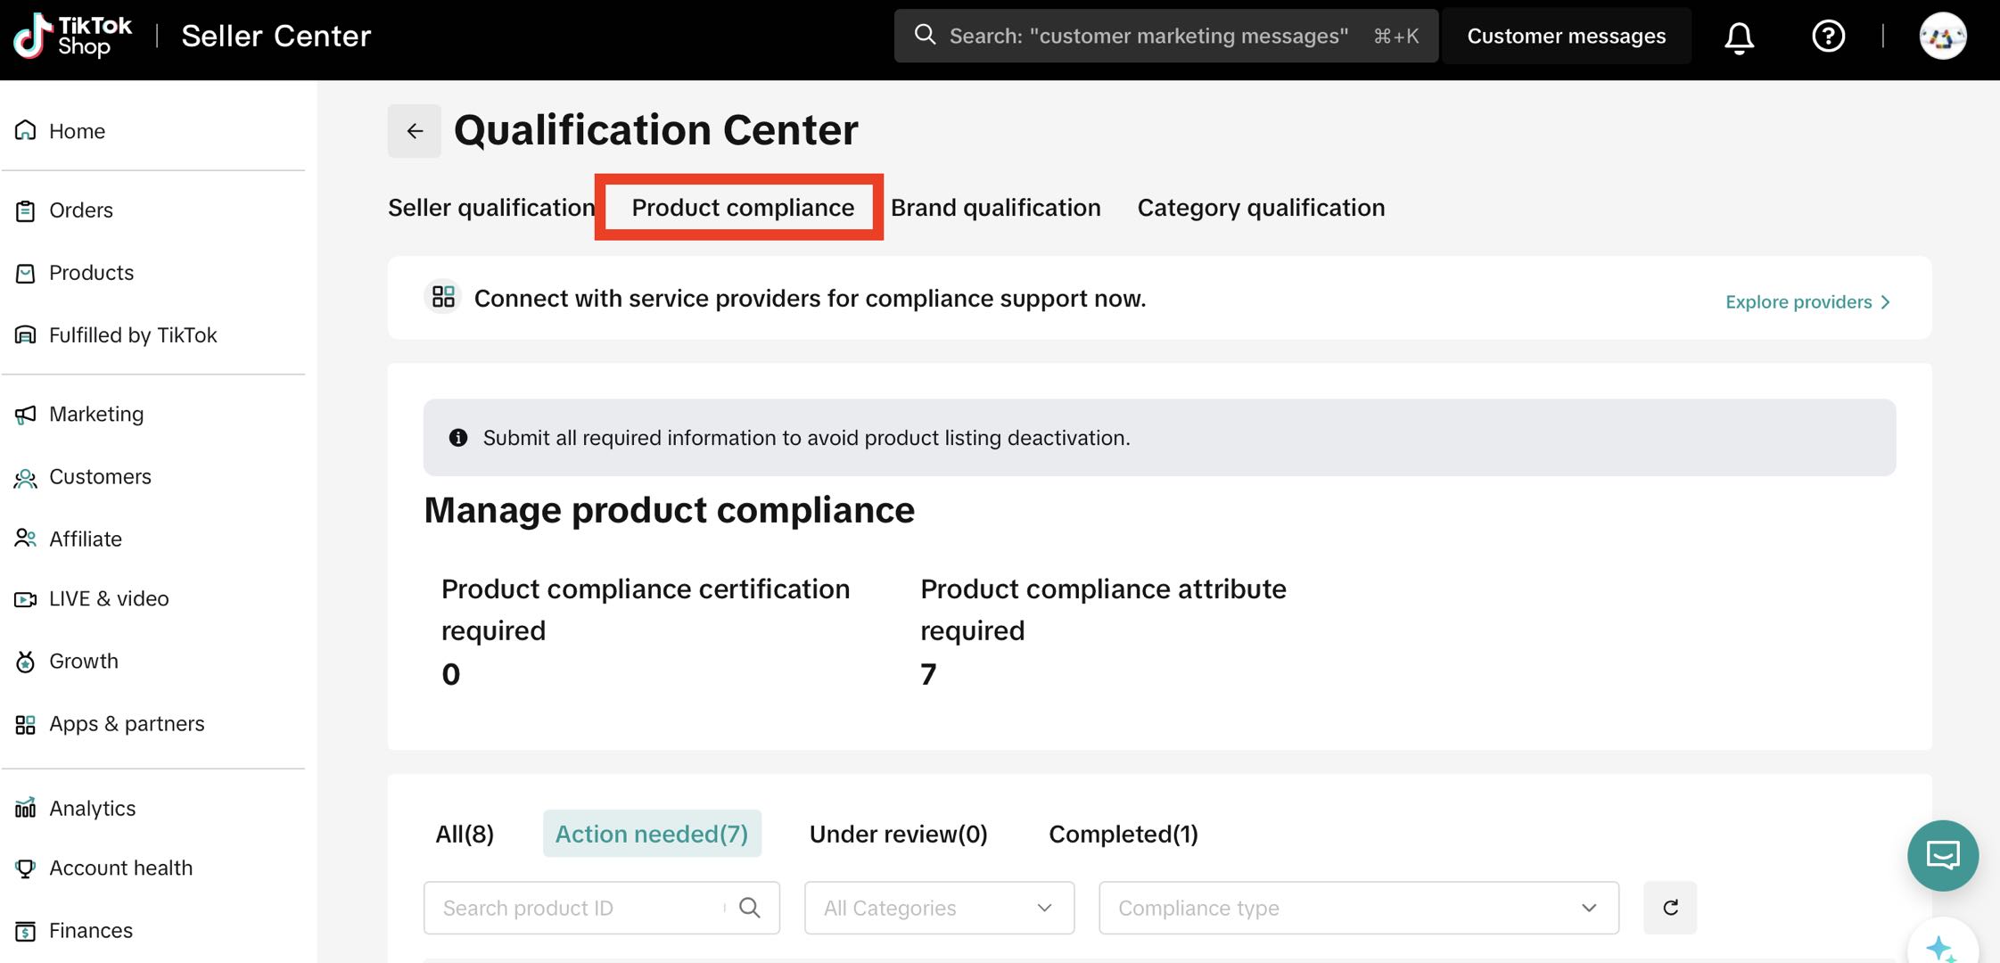Screen dimensions: 2000x963
Task: Click the notification bell icon
Action: tap(1739, 37)
